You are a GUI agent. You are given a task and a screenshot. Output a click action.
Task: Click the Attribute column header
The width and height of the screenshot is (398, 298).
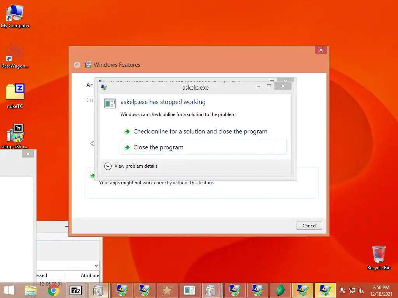coord(90,275)
